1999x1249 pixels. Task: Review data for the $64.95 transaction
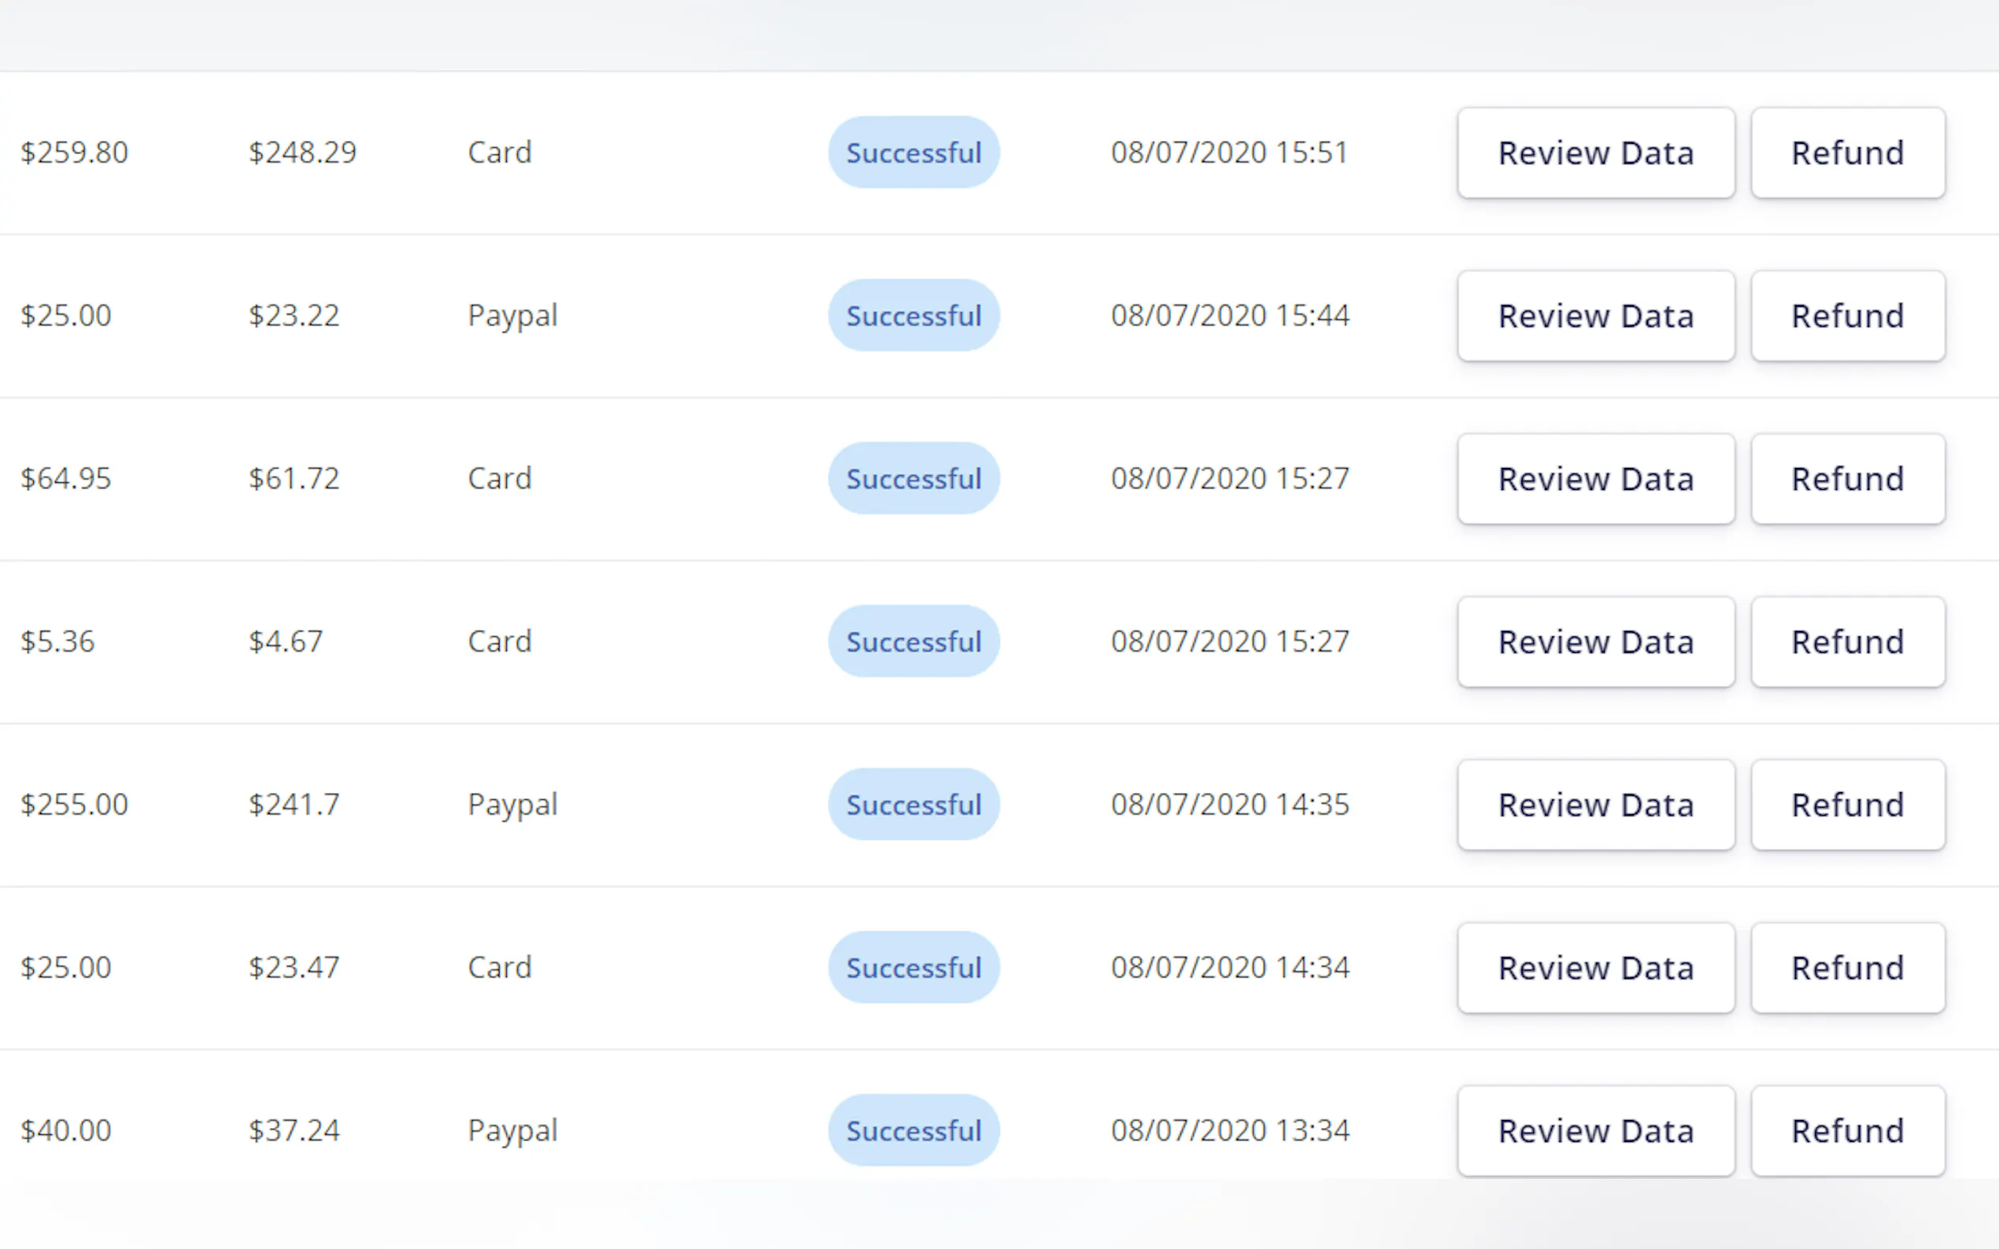1595,479
